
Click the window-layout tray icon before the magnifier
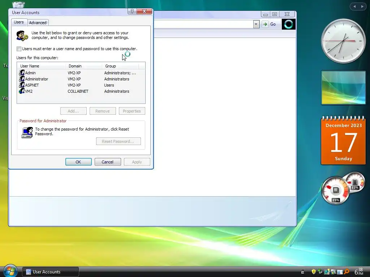[340, 272]
